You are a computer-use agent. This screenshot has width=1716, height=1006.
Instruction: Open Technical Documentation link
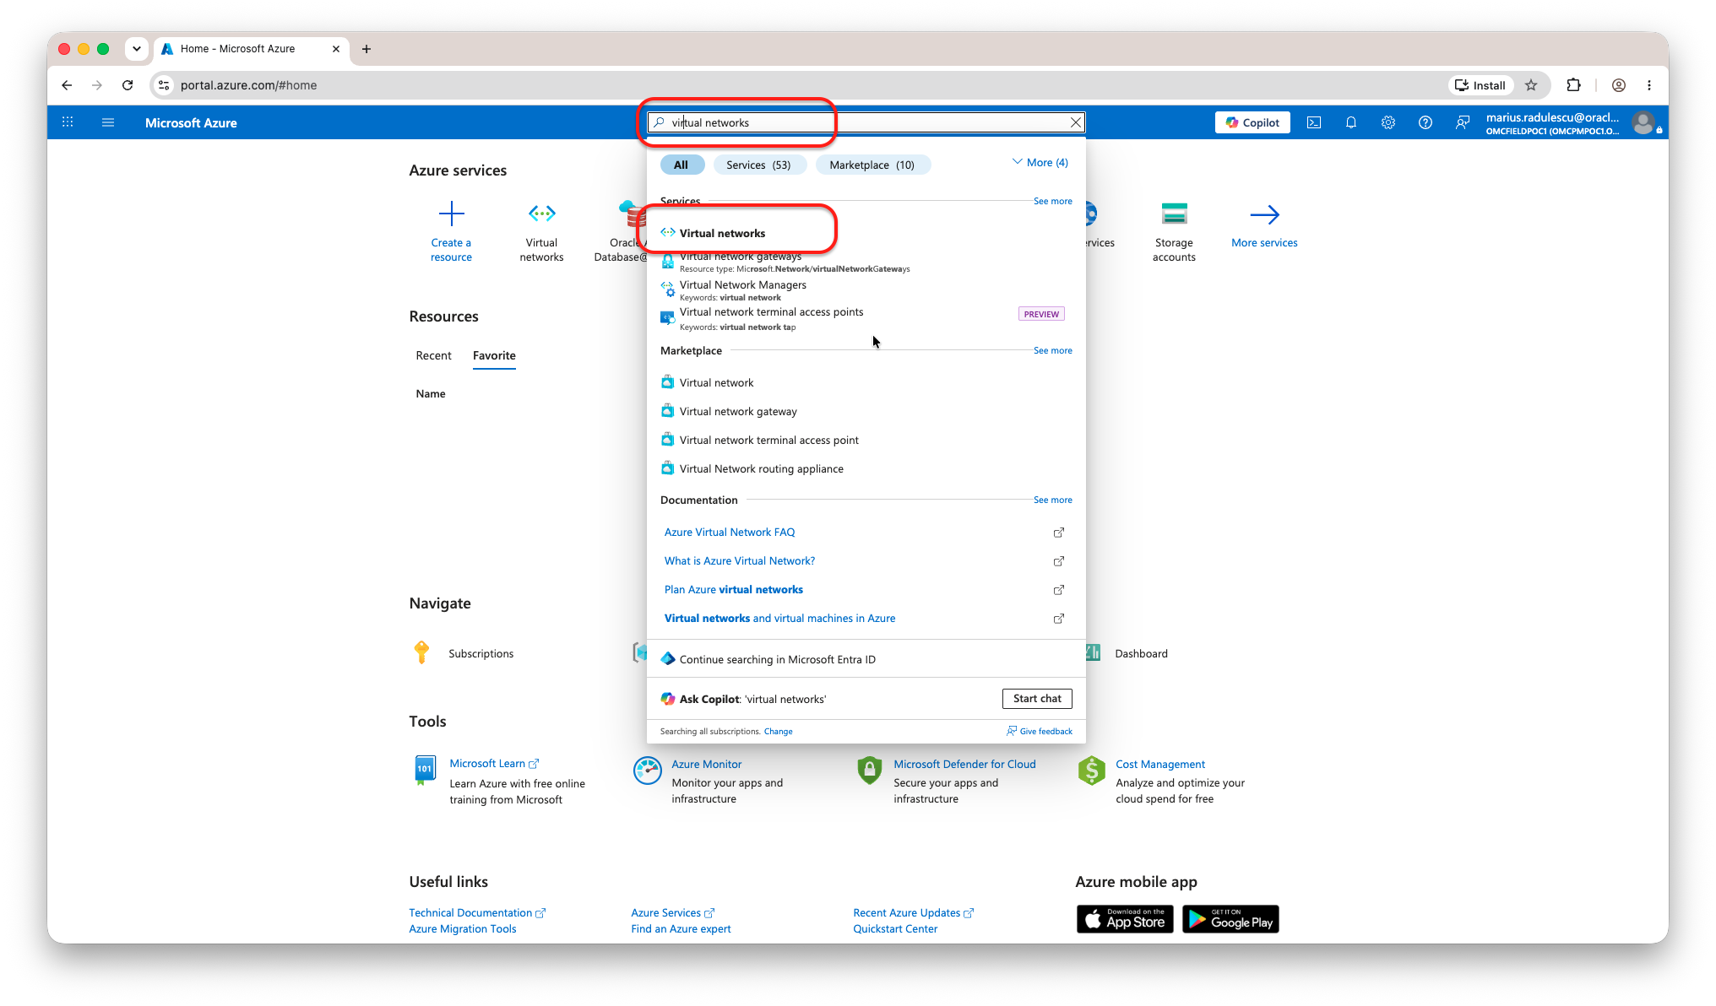(x=477, y=912)
